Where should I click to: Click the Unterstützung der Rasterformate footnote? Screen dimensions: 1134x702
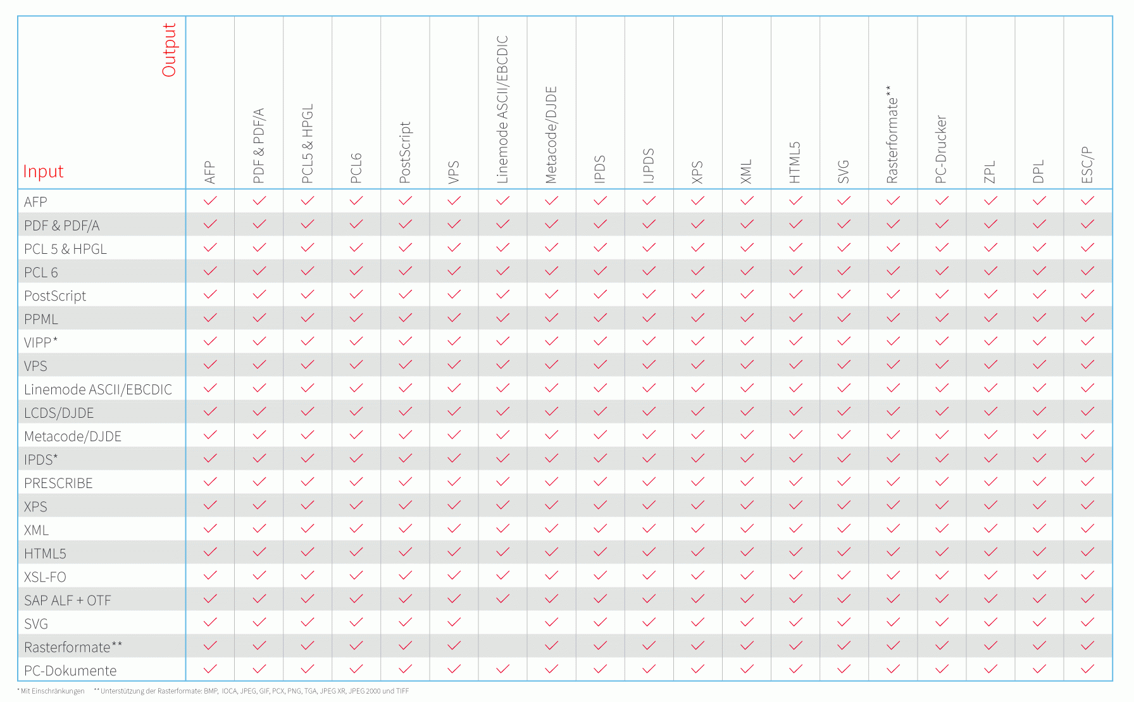[x=251, y=691]
